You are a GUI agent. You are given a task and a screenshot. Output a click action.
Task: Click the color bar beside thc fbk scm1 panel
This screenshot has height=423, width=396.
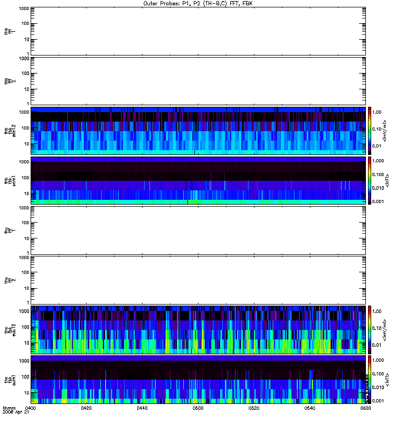pyautogui.click(x=370, y=380)
